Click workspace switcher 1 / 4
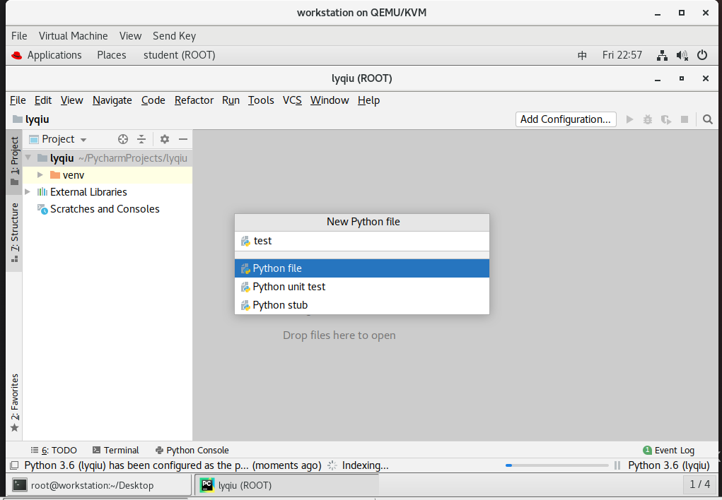The image size is (722, 500). coord(699,484)
